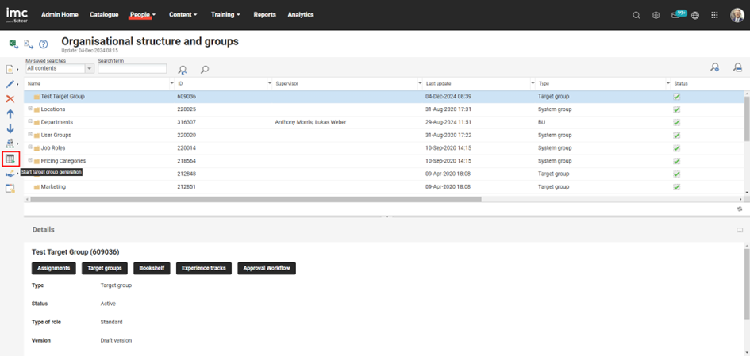Viewport: 750px width, 356px height.
Task: Click the blue pencil edit icon
Action: click(x=10, y=84)
